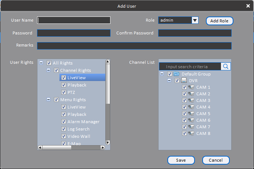Click the CAM 8 camera icon
Image resolution: width=254 pixels, height=169 pixels.
191,133
